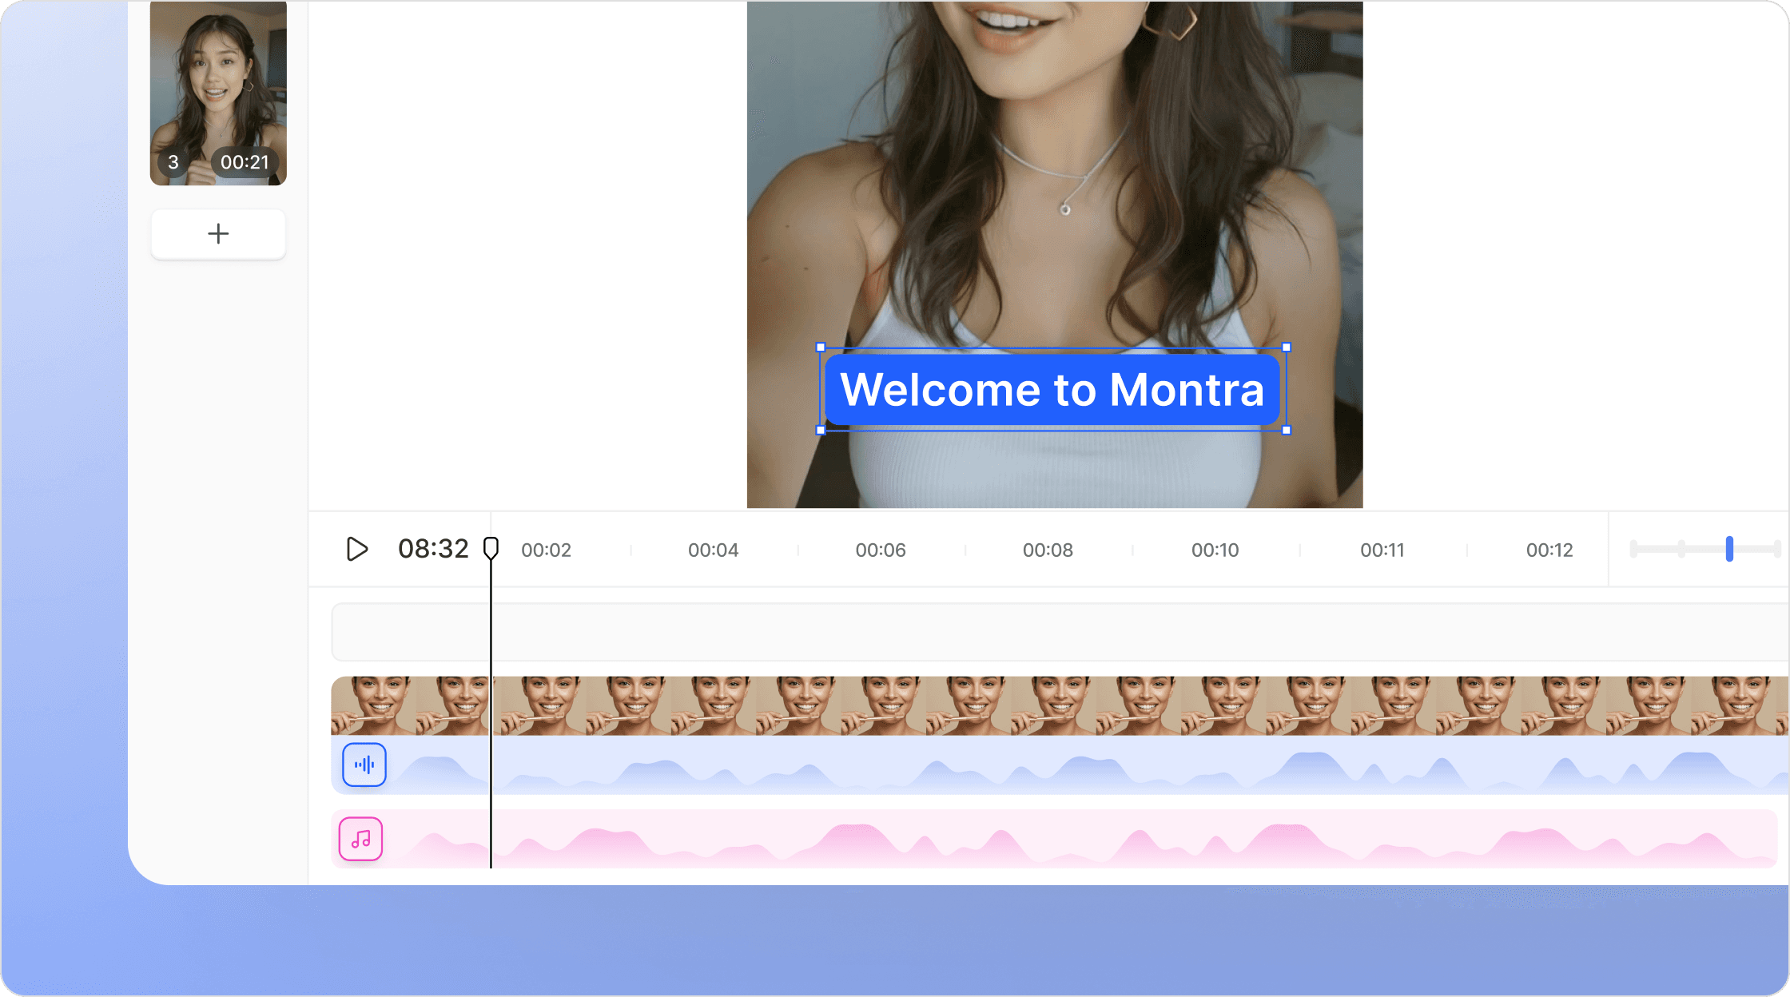Click the 00:02 timeline mark
Image resolution: width=1790 pixels, height=997 pixels.
(x=546, y=550)
